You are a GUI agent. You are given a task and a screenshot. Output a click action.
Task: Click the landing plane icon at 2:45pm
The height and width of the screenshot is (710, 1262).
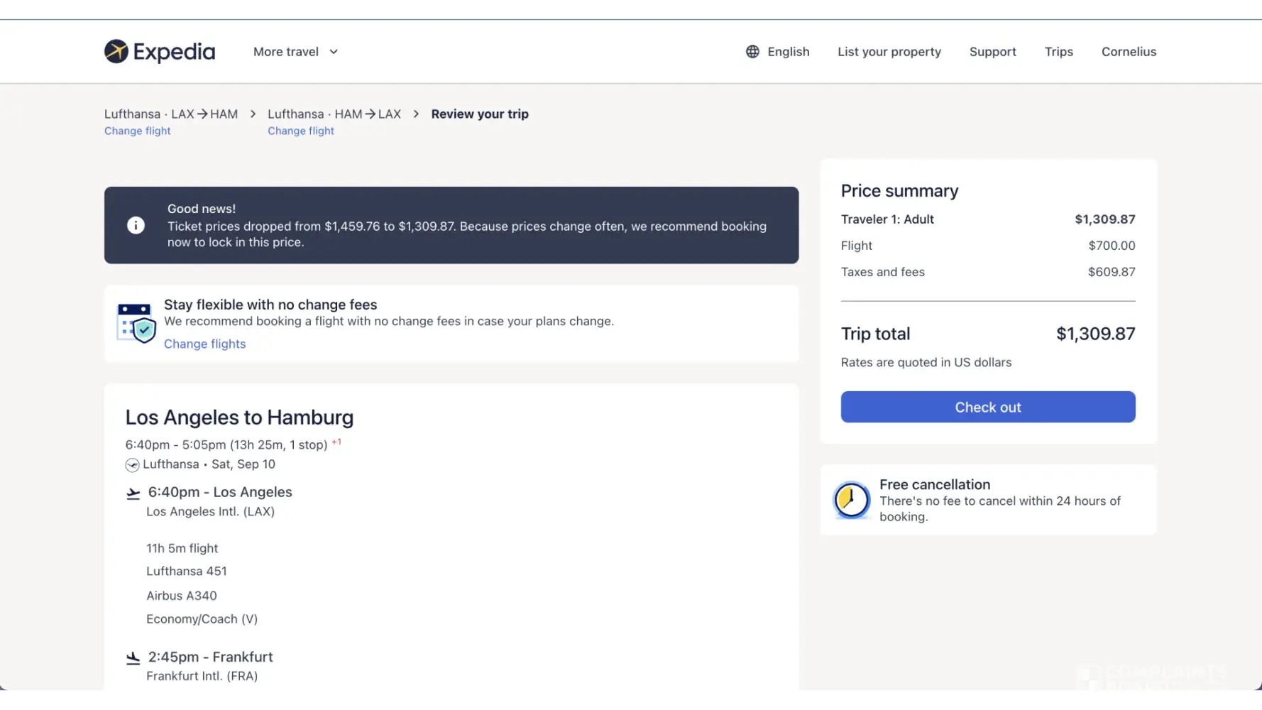(133, 658)
